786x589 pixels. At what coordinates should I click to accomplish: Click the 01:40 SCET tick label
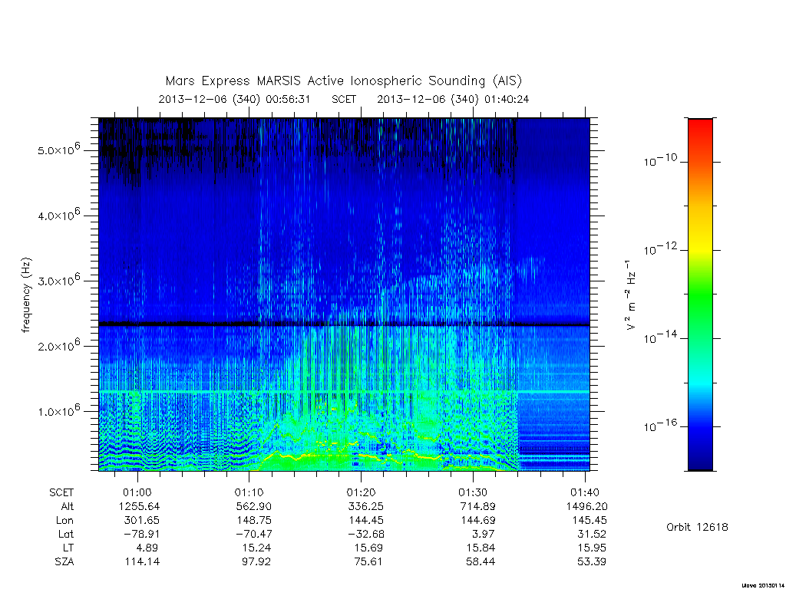click(584, 492)
